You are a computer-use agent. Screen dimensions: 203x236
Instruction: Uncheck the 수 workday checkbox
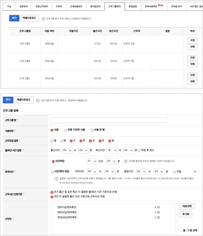point(71,141)
